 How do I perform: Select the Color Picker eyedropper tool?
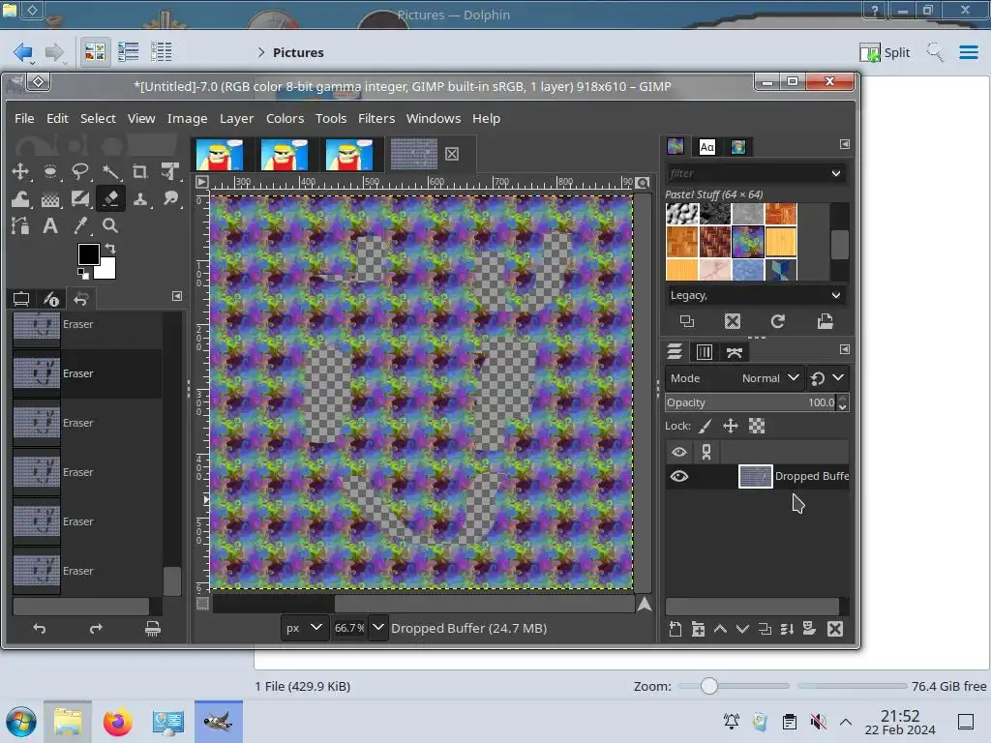click(80, 225)
